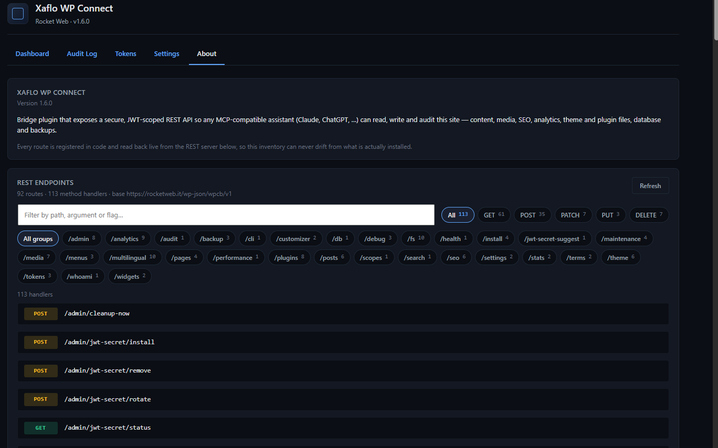Expand the /admin/jwt-secret/rotate endpoint row
The height and width of the screenshot is (448, 718).
[343, 399]
